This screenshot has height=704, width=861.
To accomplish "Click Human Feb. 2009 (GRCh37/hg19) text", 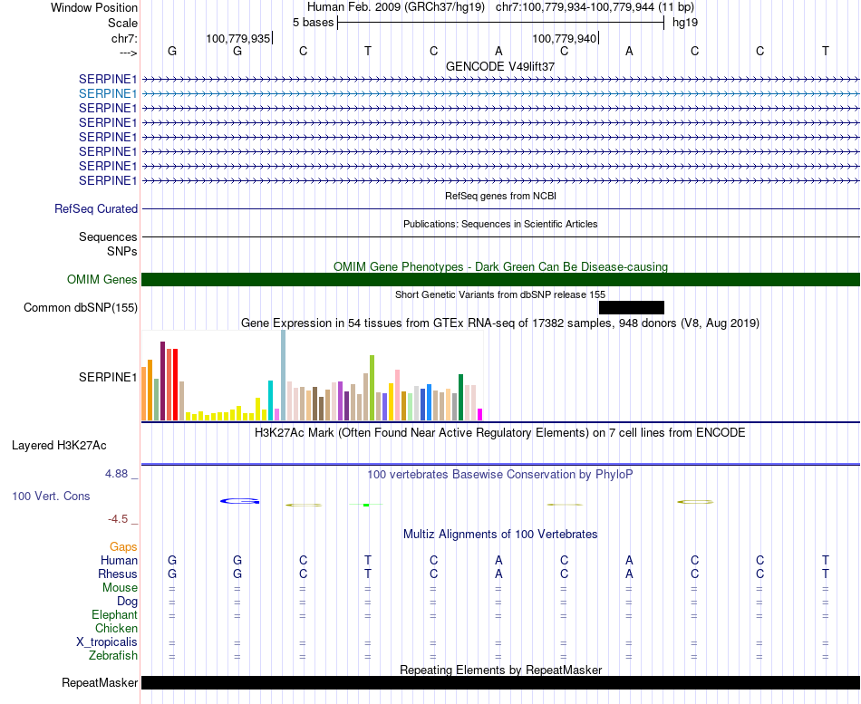I will pyautogui.click(x=396, y=7).
